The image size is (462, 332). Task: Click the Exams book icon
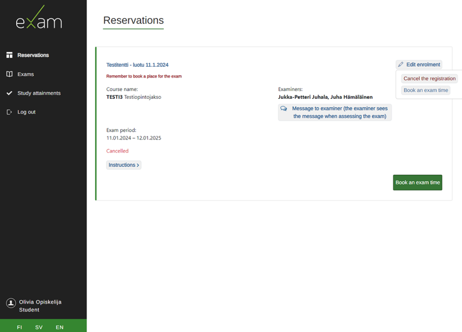9,74
